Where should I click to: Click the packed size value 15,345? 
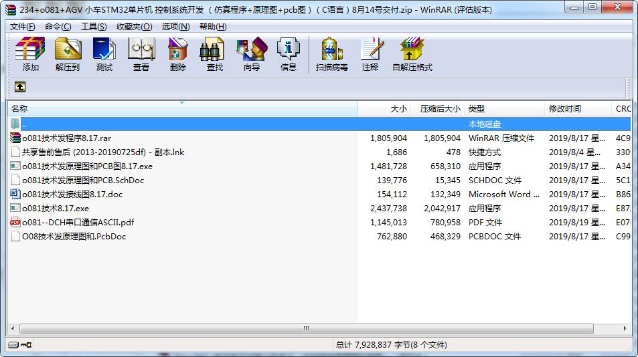click(x=448, y=180)
